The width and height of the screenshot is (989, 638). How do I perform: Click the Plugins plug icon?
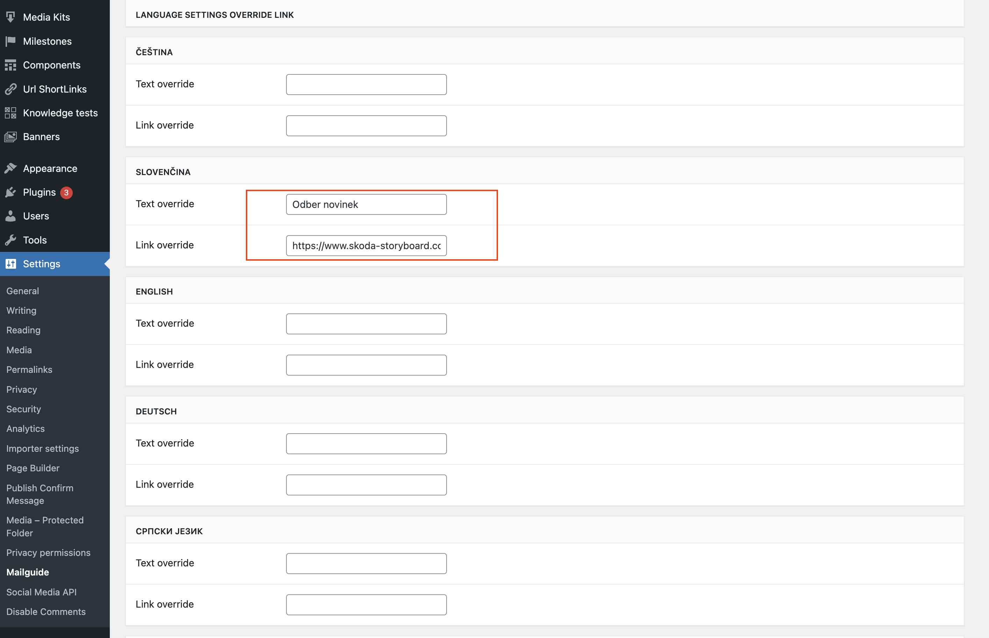pos(11,192)
